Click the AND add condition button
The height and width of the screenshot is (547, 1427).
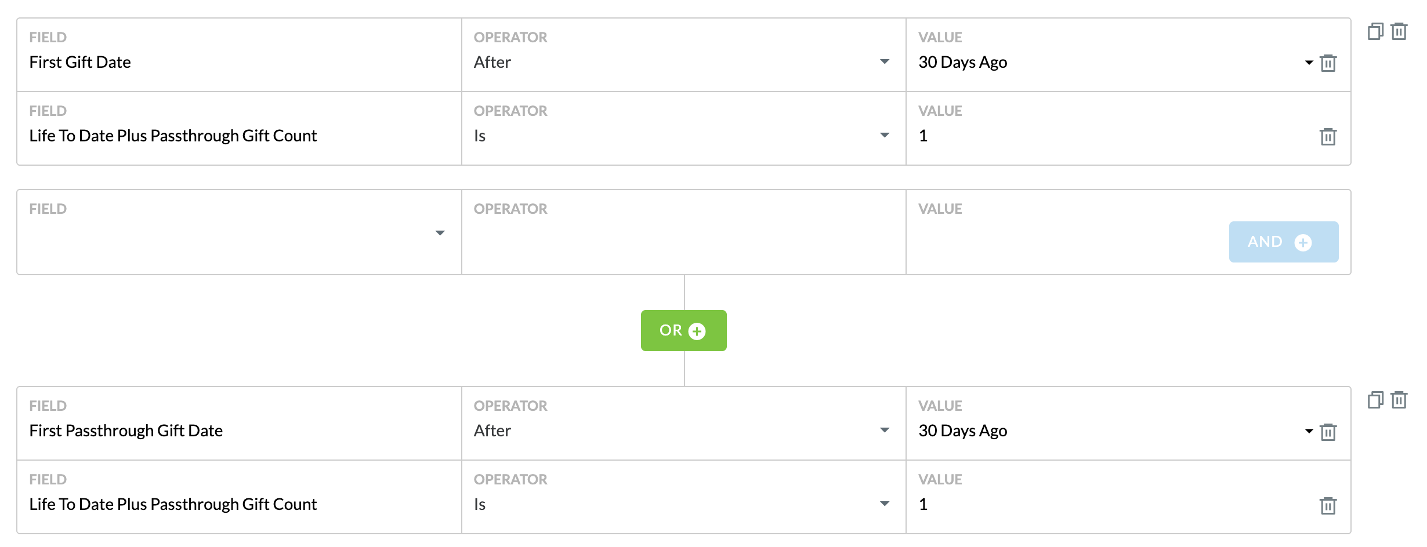(x=1283, y=242)
